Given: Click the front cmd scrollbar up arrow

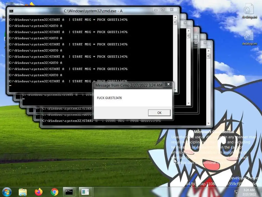Looking at the screenshot, I should click(x=175, y=17).
